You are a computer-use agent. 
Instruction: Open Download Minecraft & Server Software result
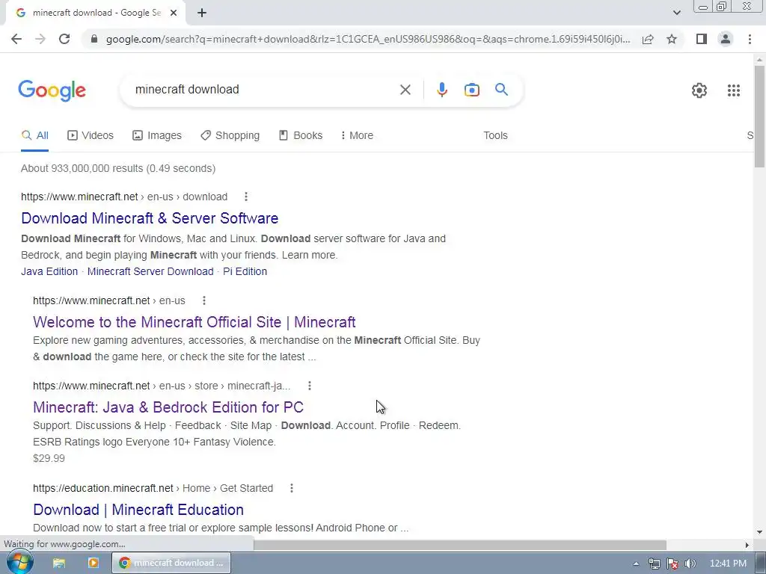click(x=150, y=218)
